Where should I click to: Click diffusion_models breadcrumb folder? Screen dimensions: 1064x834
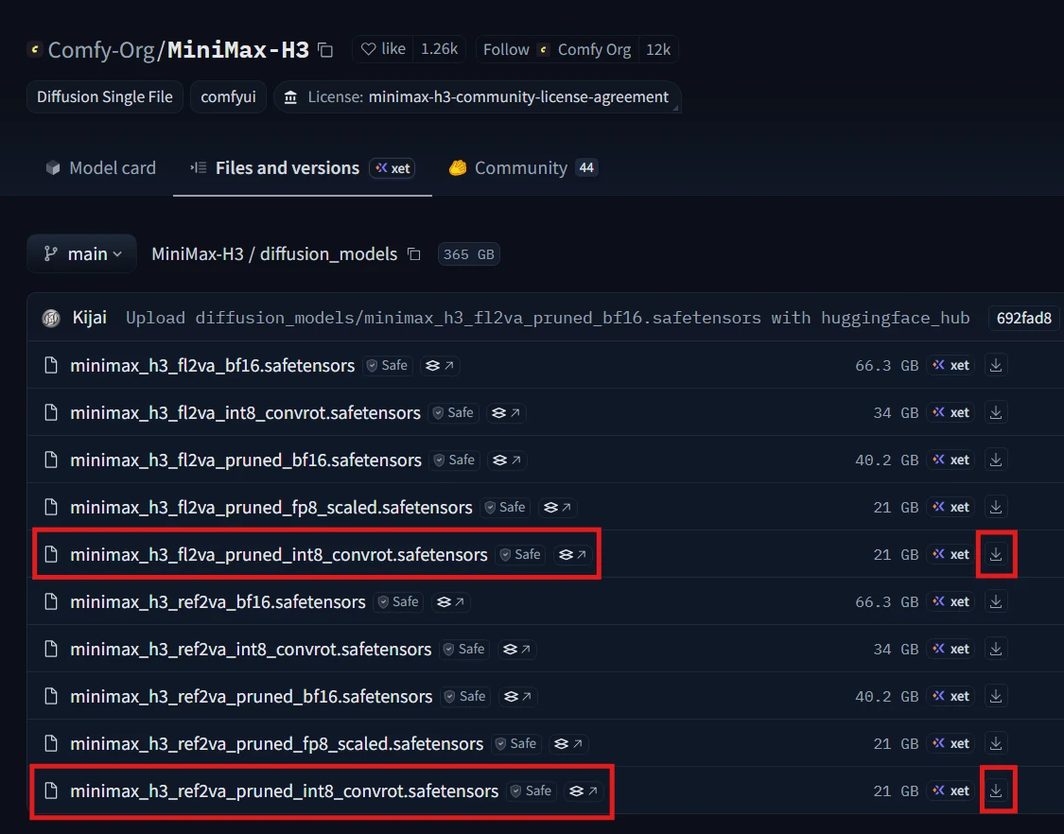point(328,253)
